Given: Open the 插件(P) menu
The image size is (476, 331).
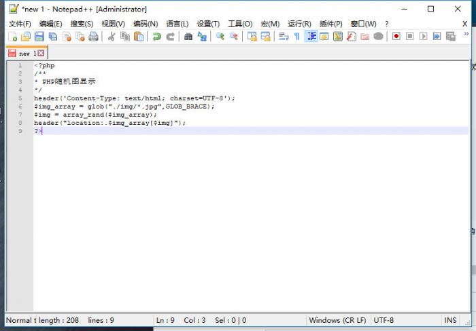Looking at the screenshot, I should coord(330,24).
